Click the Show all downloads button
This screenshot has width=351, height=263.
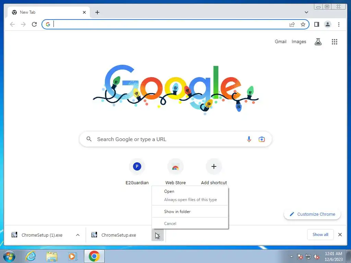(320, 235)
